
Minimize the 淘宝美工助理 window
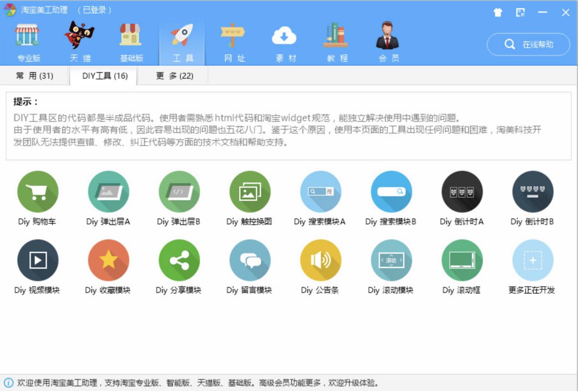point(542,12)
